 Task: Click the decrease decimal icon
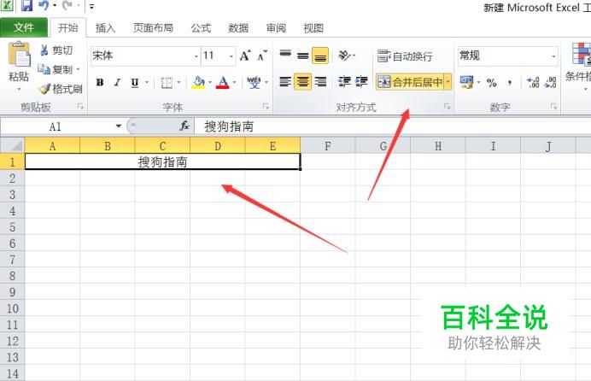point(550,83)
